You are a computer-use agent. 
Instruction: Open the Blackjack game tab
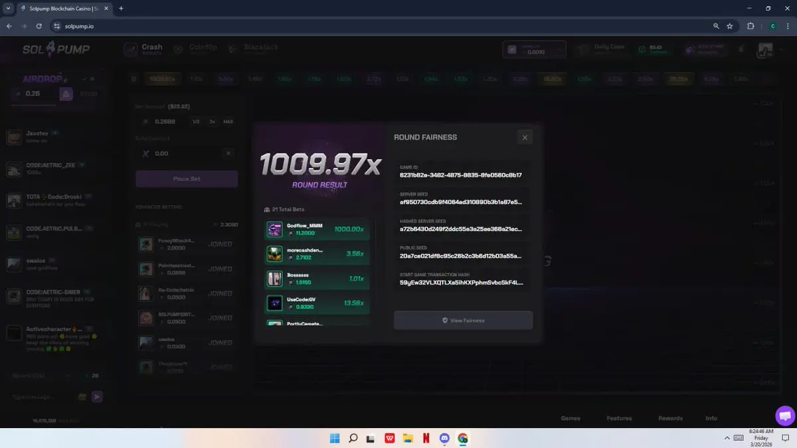(252, 49)
